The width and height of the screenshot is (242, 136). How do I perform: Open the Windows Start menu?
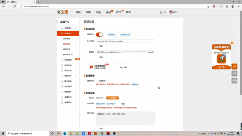coord(3,133)
